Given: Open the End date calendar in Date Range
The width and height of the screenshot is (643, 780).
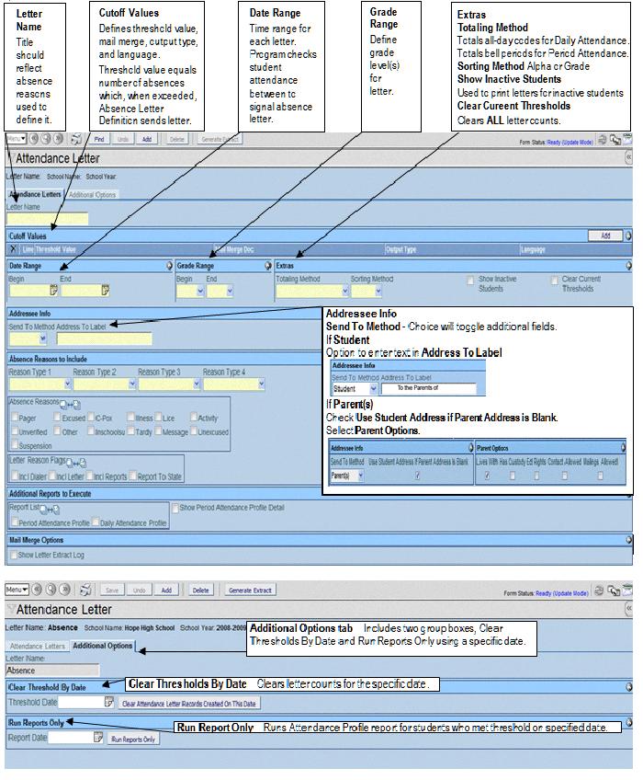Looking at the screenshot, I should pyautogui.click(x=106, y=291).
